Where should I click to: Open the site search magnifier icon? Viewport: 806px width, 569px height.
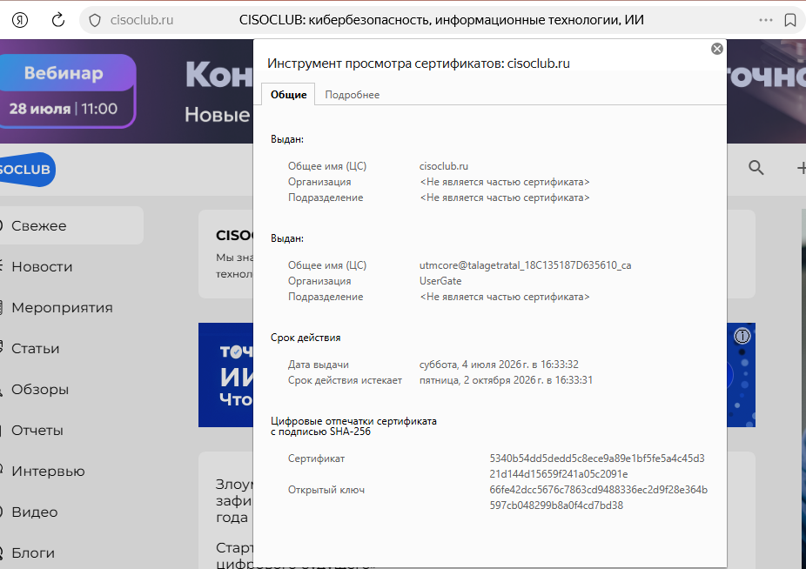(x=756, y=168)
